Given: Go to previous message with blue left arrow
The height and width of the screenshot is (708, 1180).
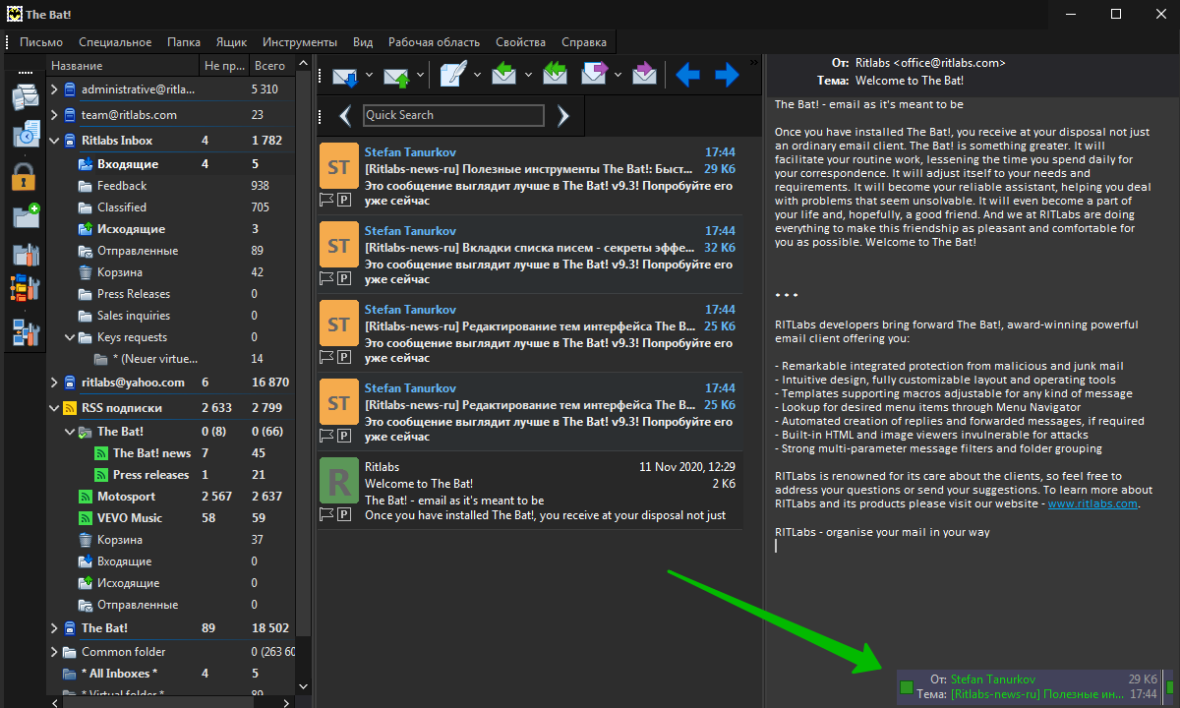Looking at the screenshot, I should (x=687, y=75).
